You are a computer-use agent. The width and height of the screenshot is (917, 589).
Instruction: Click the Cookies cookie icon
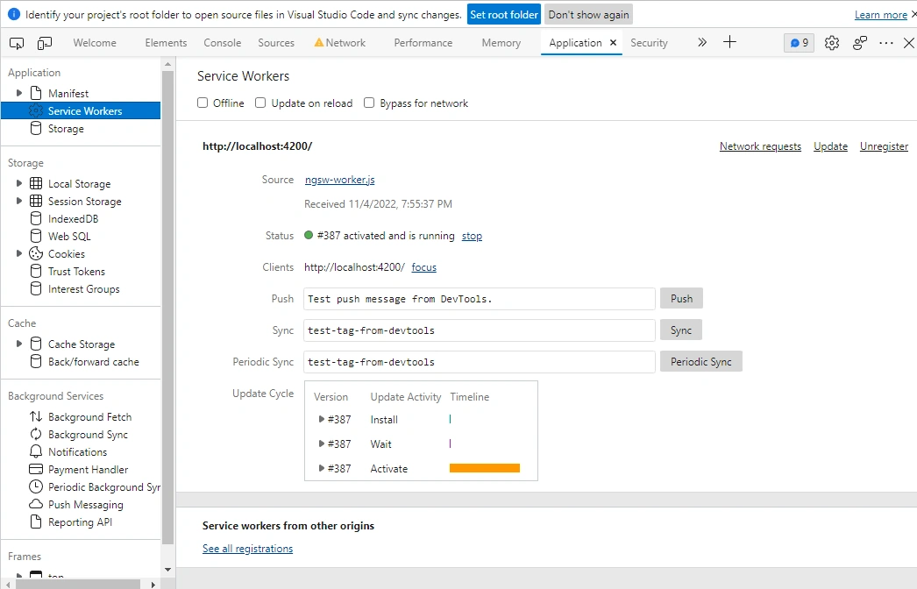pyautogui.click(x=36, y=253)
